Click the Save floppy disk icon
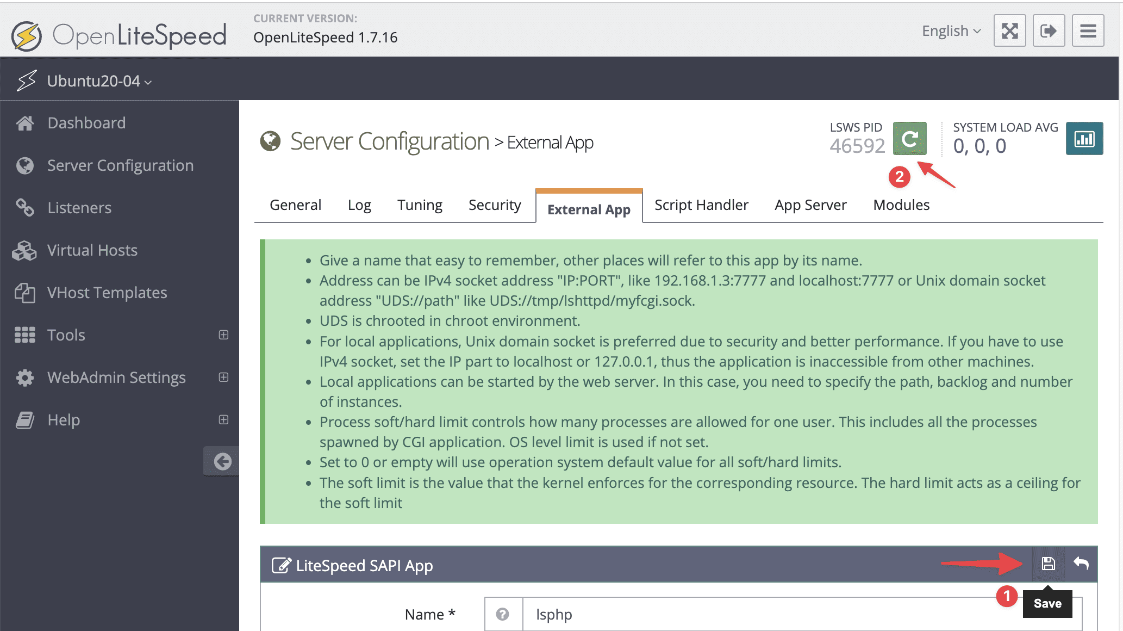 point(1048,564)
